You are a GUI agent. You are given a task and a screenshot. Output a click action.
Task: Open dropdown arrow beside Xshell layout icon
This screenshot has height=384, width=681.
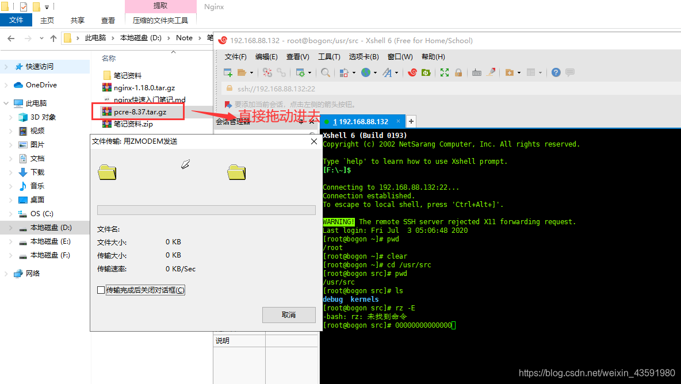click(x=540, y=73)
